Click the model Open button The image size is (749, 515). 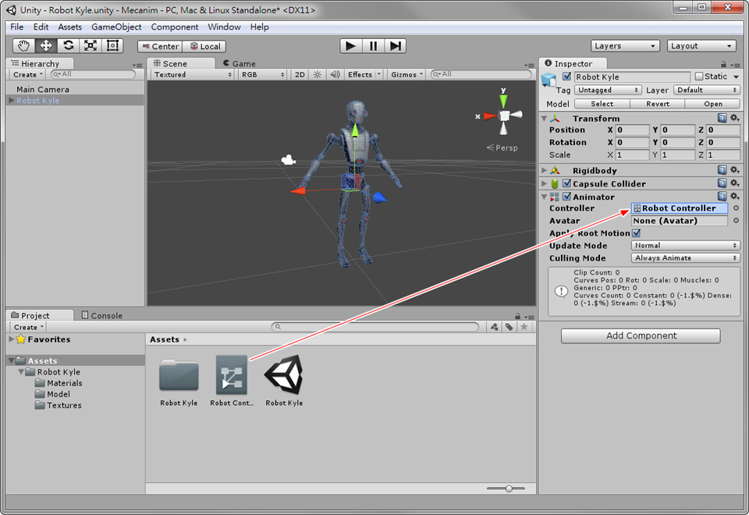[712, 104]
